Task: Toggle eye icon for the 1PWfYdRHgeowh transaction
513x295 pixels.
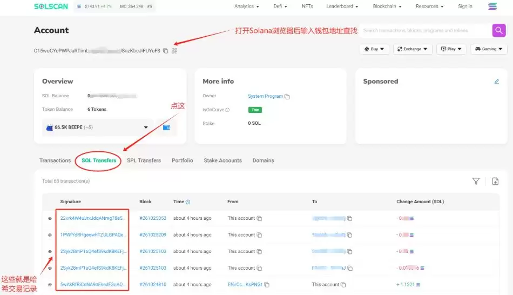Action: pyautogui.click(x=50, y=235)
